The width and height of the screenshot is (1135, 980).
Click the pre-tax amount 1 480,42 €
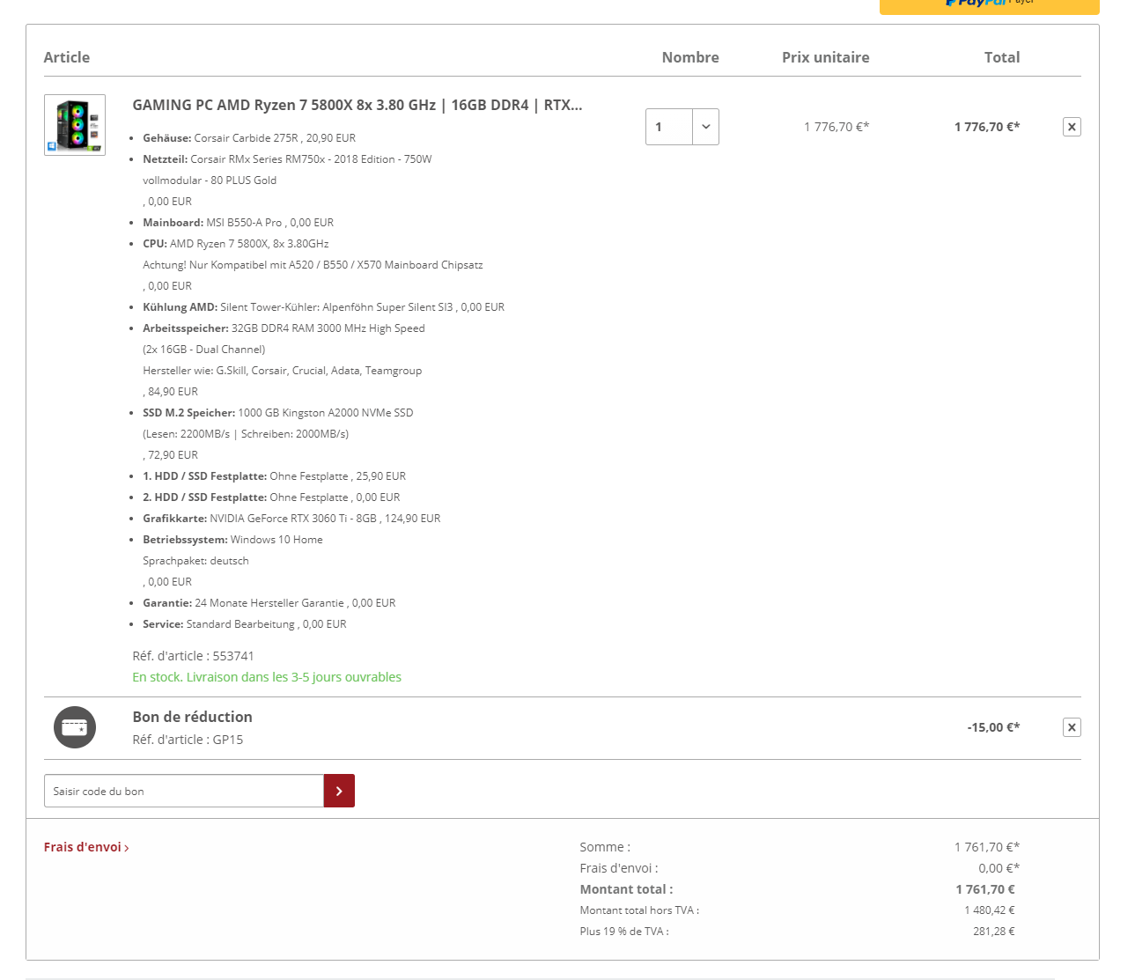(990, 910)
